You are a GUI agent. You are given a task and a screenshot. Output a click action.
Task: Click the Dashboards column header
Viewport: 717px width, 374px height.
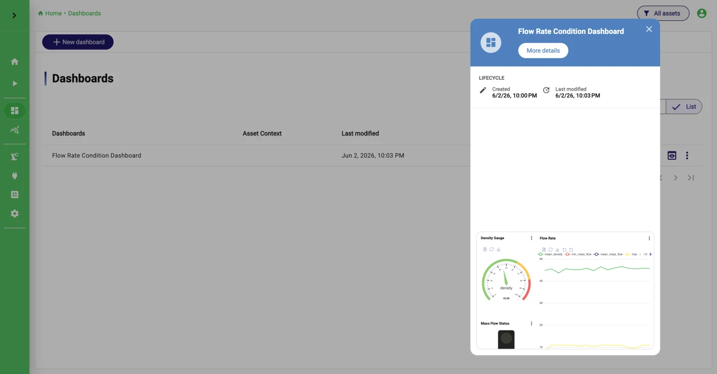point(69,133)
